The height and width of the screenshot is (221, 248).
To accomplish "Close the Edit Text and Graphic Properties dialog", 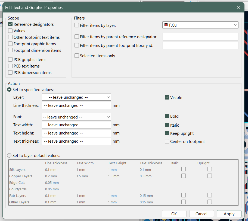I will (238, 7).
